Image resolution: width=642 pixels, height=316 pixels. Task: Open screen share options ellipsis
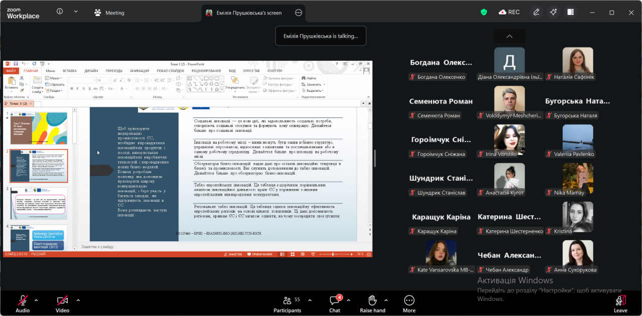[299, 13]
